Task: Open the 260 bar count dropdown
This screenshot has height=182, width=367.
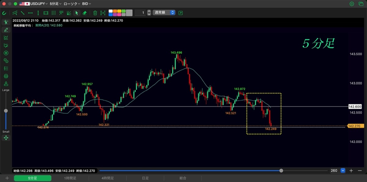Action: click(343, 171)
